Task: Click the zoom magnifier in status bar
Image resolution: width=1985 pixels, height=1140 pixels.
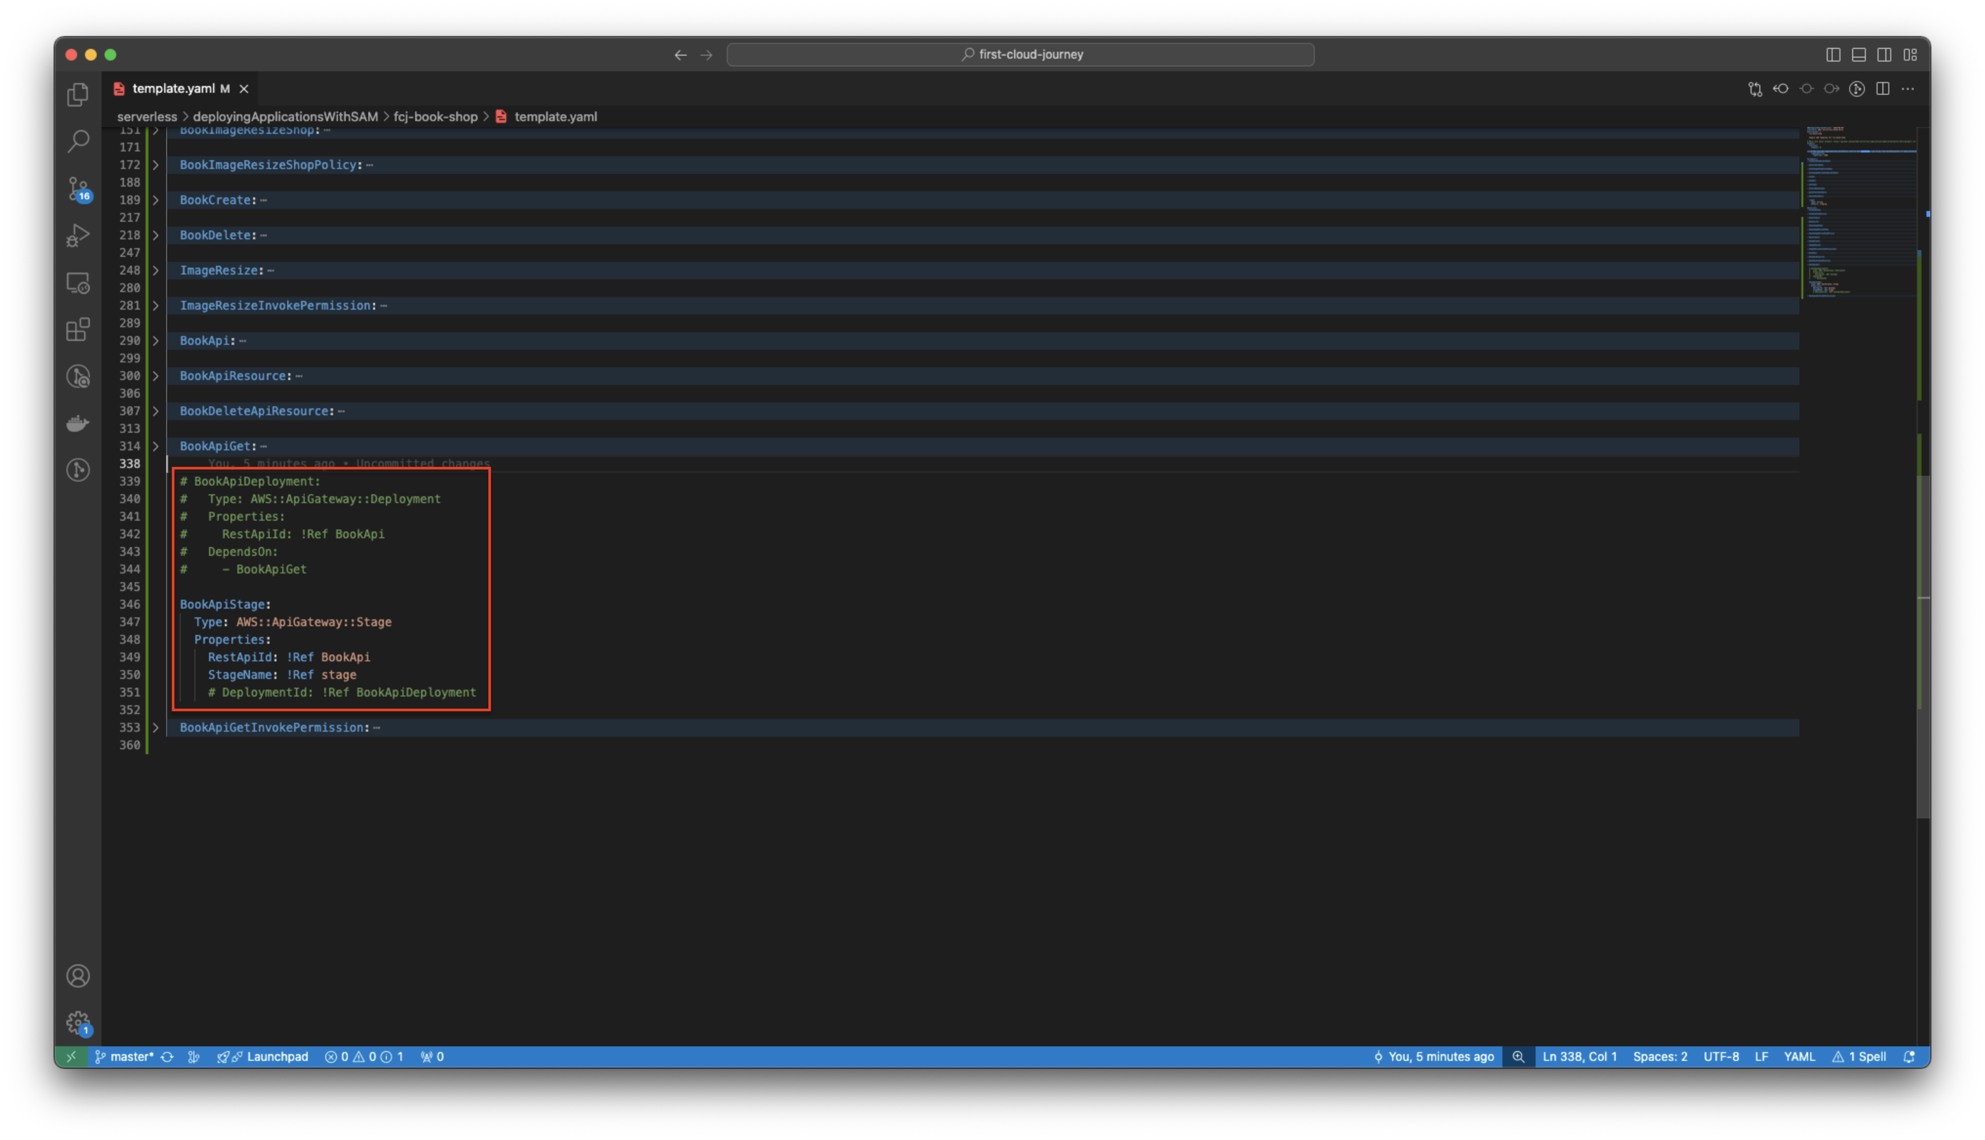Action: 1518,1057
